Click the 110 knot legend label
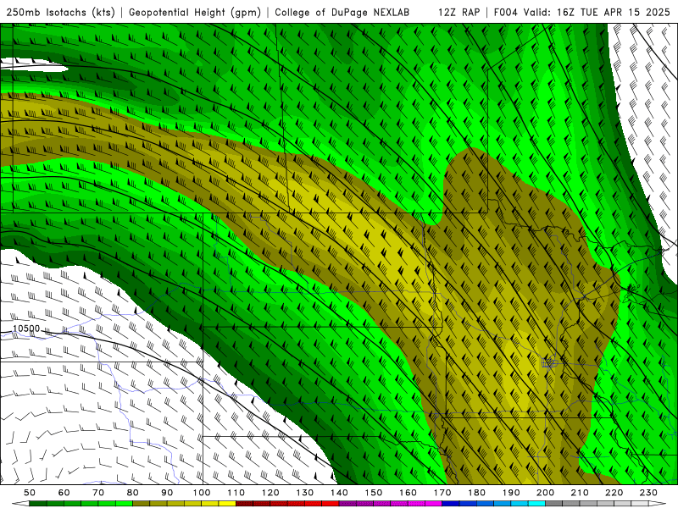This screenshot has height=508, width=678. tap(236, 493)
